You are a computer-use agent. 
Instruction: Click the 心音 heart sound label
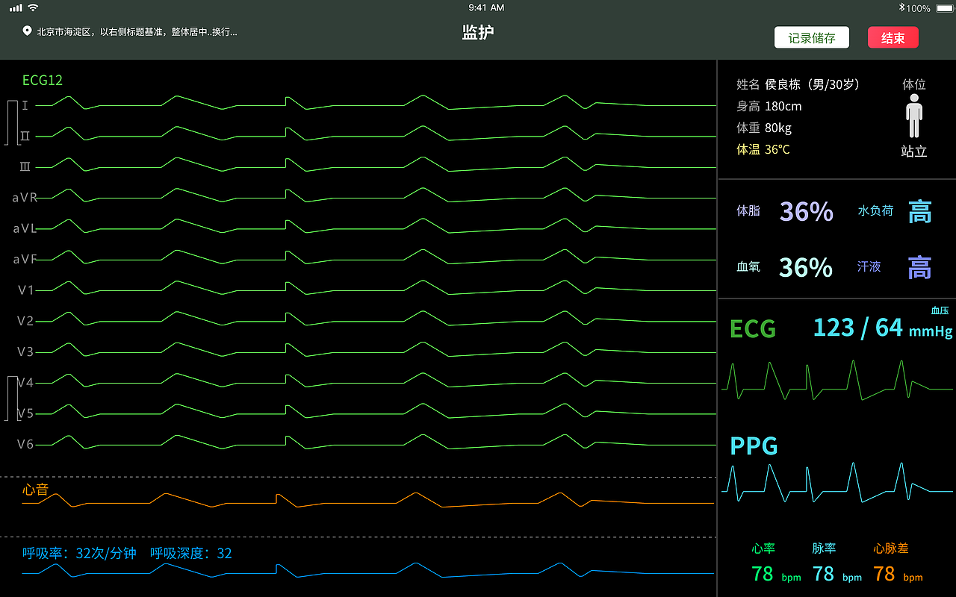35,490
